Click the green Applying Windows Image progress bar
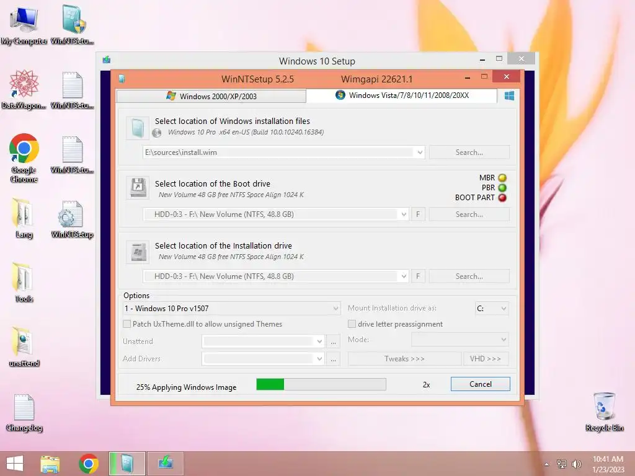Viewport: 635px width, 476px height. [x=321, y=384]
